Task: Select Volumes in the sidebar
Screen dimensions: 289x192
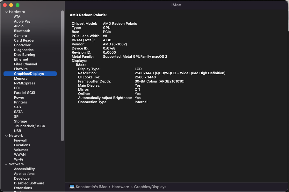Action: point(21,150)
